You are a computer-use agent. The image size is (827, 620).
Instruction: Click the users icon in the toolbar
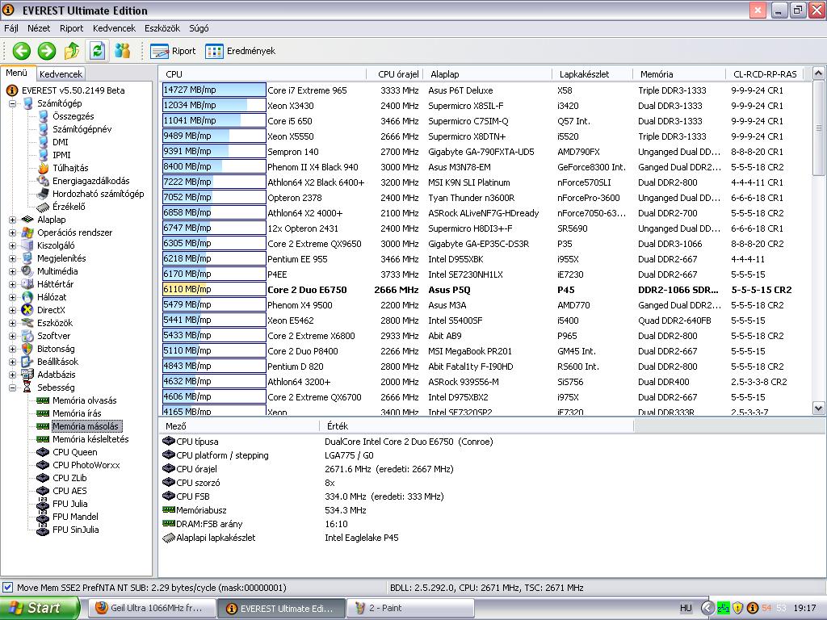click(123, 51)
